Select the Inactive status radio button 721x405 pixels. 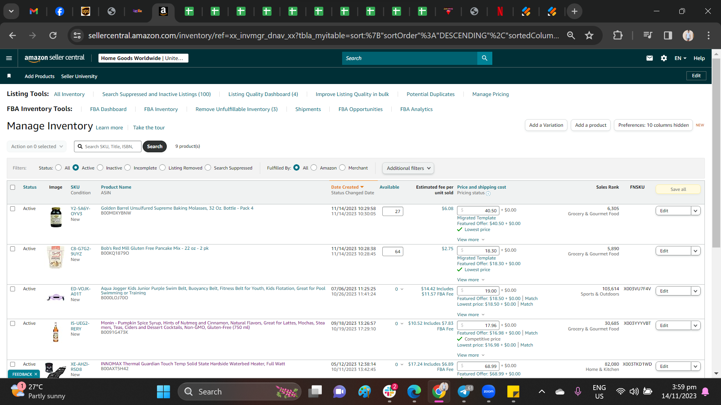pyautogui.click(x=100, y=168)
